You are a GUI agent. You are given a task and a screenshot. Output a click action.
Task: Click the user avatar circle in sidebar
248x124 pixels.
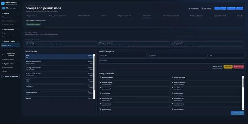(x=4, y=8)
